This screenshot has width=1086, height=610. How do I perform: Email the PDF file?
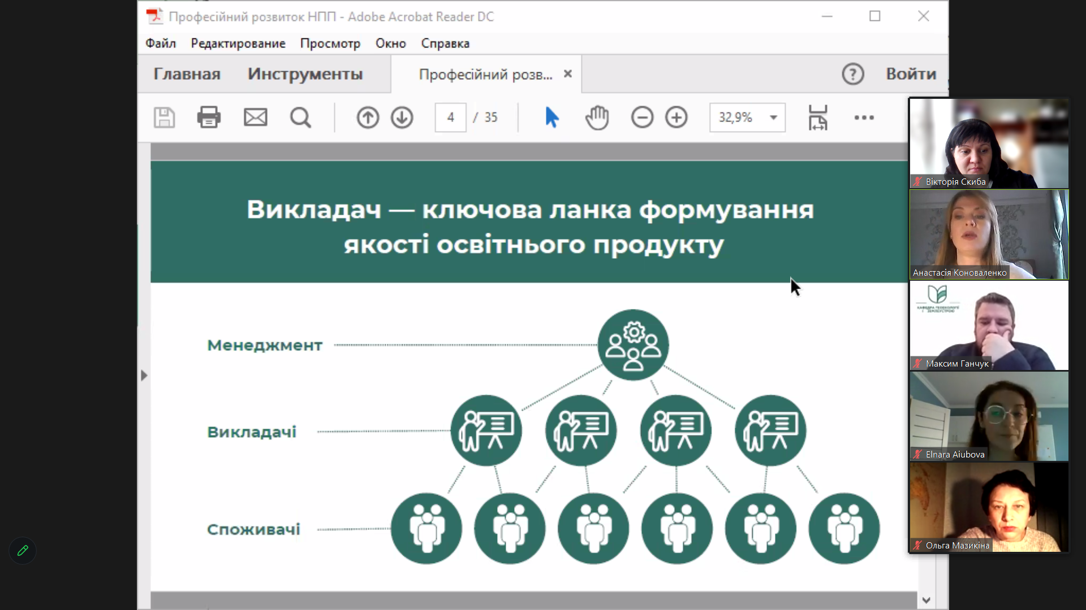pos(255,117)
